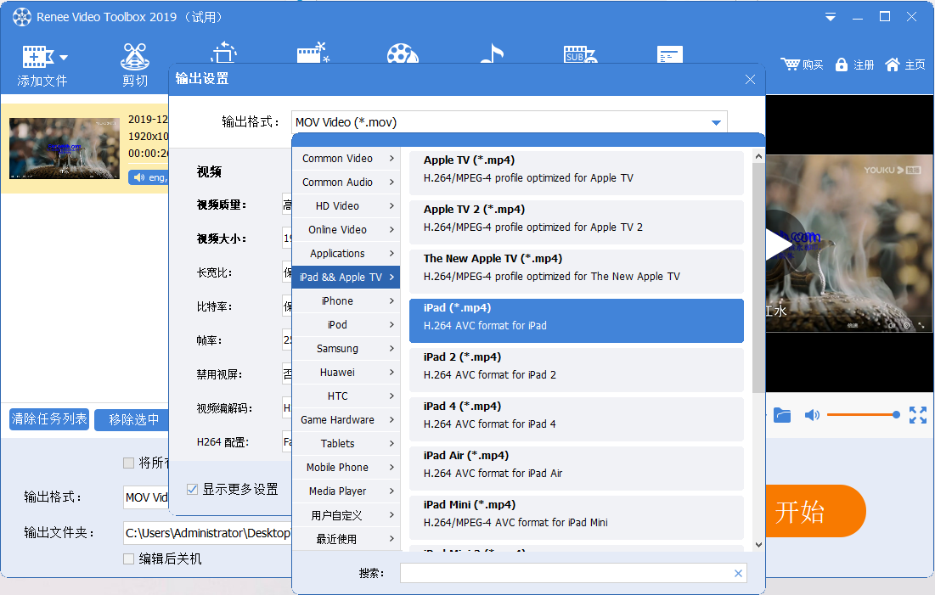Click the shopping cart purchase (购买) icon

pos(790,64)
